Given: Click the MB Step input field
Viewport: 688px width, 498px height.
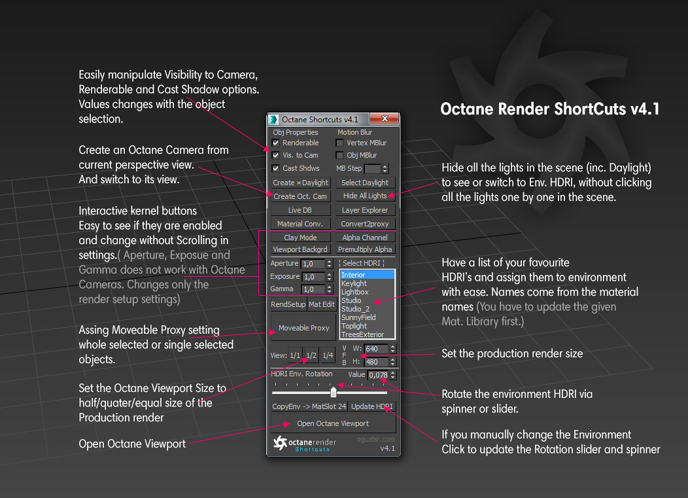Looking at the screenshot, I should (x=372, y=169).
